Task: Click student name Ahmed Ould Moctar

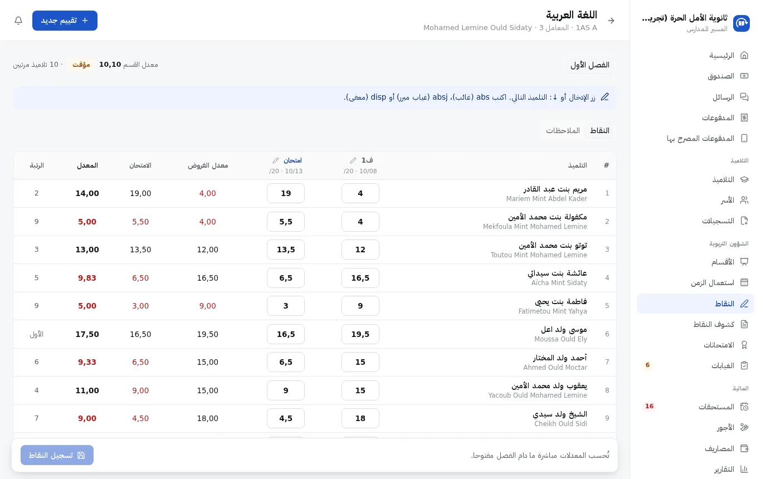Action: (x=555, y=368)
